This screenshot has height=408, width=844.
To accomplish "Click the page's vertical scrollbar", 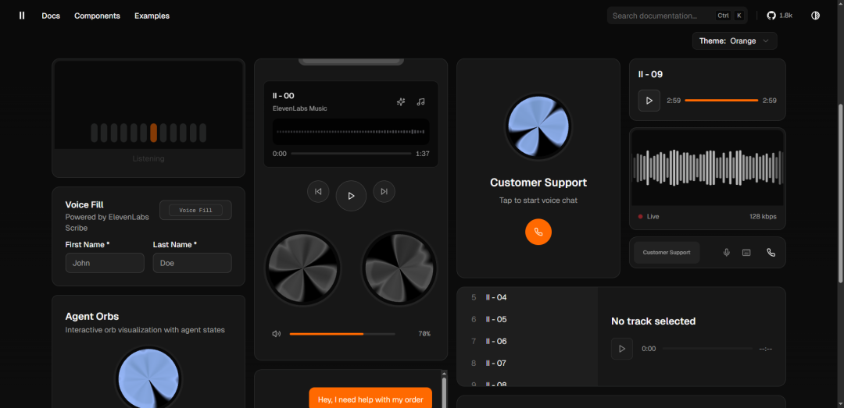I will click(x=841, y=192).
